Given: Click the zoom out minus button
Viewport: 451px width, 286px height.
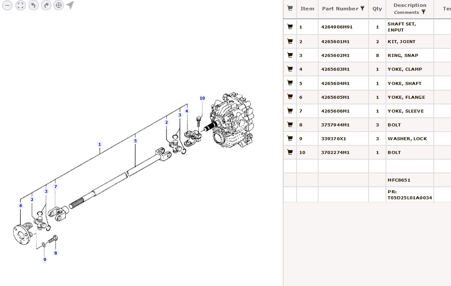Looking at the screenshot, I should [x=8, y=5].
